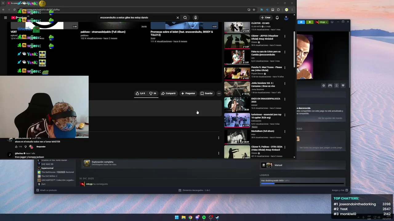Reload the page in Chrome
Image resolution: width=394 pixels, height=221 pixels.
pos(14,10)
